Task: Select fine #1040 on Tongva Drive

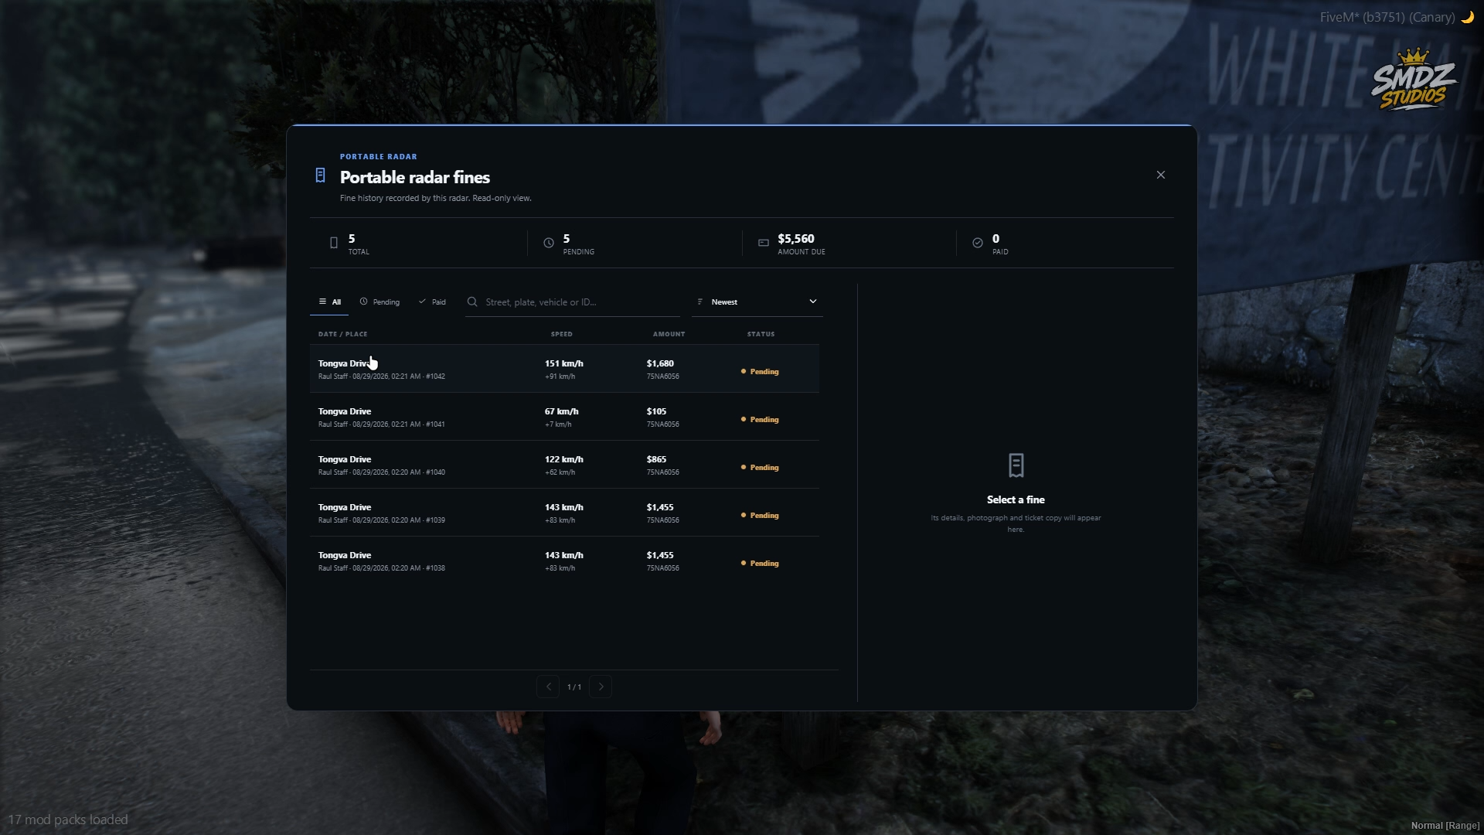Action: point(564,465)
